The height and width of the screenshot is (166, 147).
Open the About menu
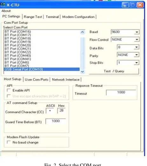click(6, 11)
